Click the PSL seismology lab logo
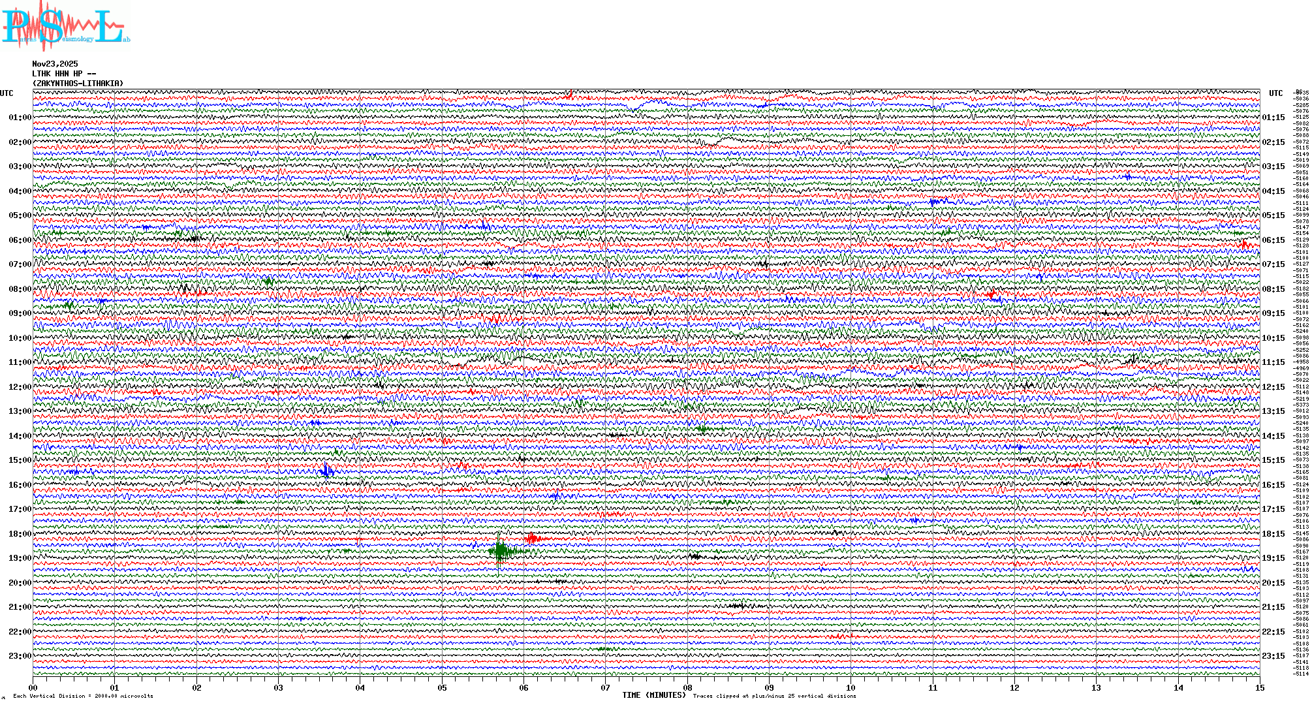This screenshot has width=1312, height=705. tap(64, 26)
